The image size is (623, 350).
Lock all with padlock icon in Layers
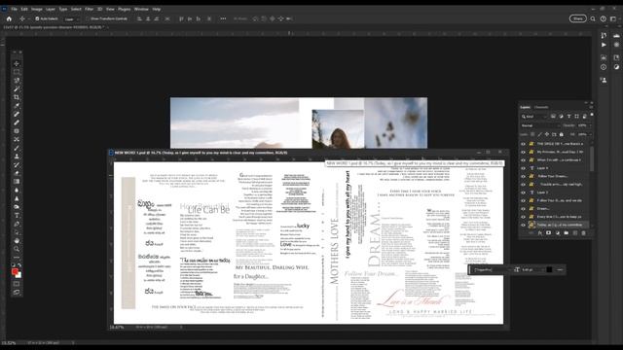coord(562,134)
